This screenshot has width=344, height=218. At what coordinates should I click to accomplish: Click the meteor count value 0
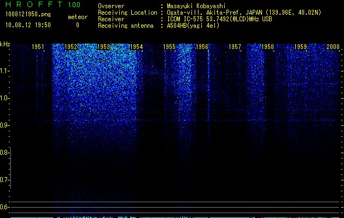(78, 25)
